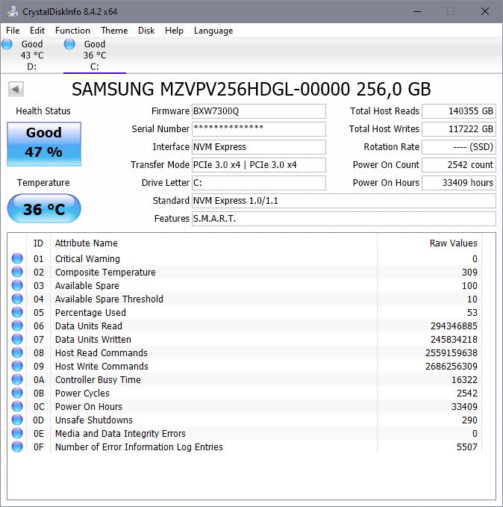Click the ID column header
503x507 pixels.
click(x=38, y=243)
